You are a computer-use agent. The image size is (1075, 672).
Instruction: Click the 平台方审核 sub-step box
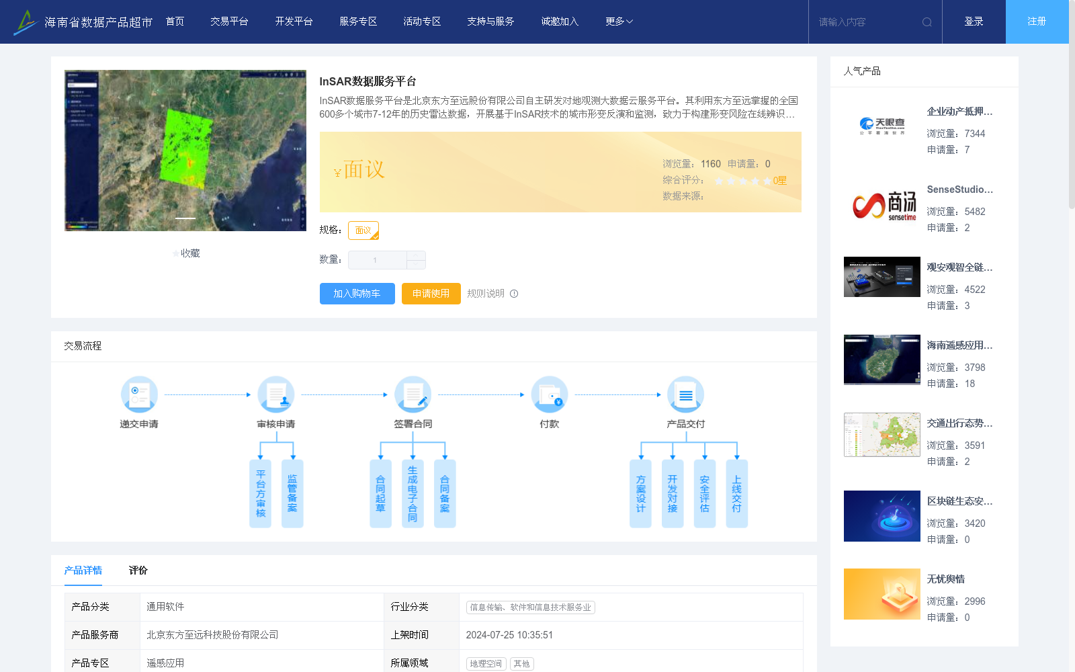(x=260, y=494)
